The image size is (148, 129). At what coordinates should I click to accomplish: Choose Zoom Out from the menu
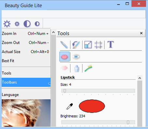[26, 42]
